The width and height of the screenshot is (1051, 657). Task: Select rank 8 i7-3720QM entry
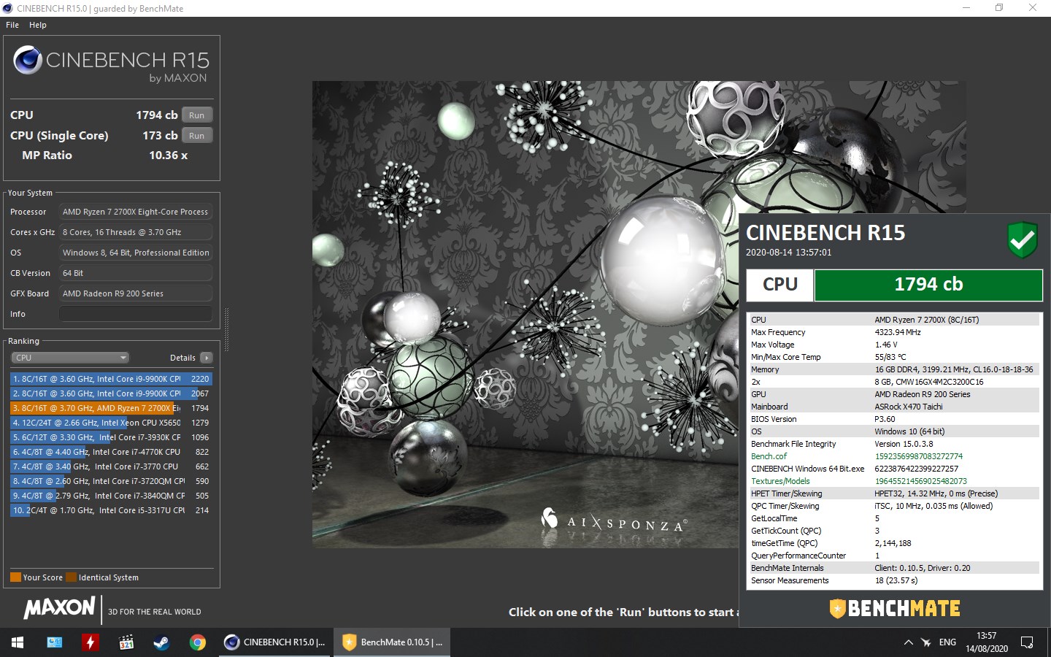pyautogui.click(x=111, y=481)
